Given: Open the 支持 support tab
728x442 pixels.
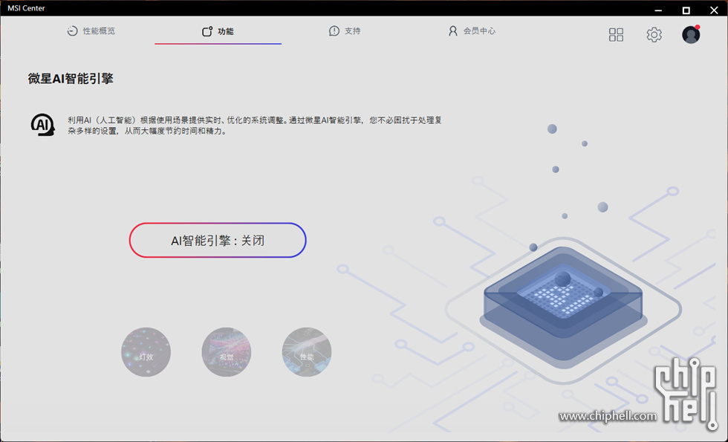Looking at the screenshot, I should [x=345, y=31].
